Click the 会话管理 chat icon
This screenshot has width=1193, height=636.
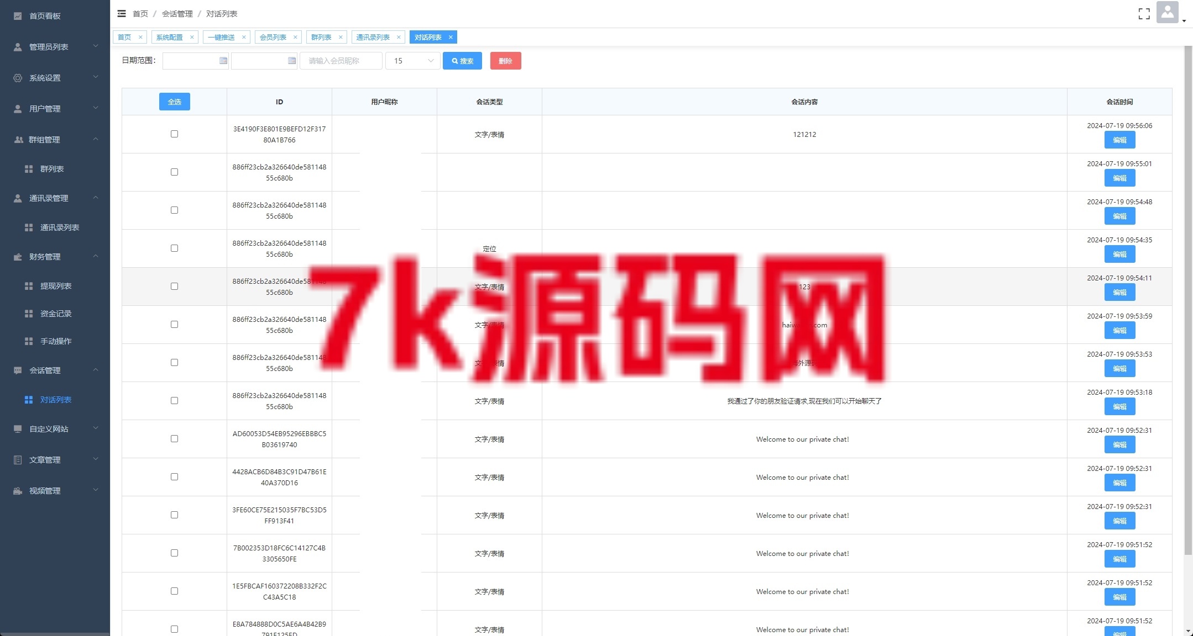pyautogui.click(x=18, y=370)
